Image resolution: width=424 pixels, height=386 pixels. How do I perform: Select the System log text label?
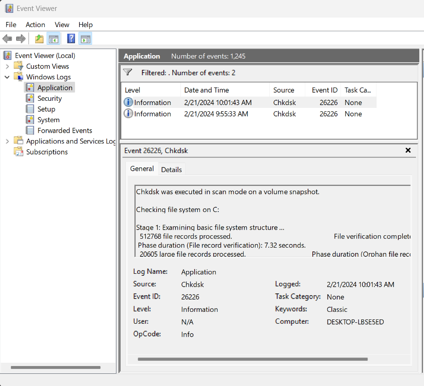coord(49,120)
